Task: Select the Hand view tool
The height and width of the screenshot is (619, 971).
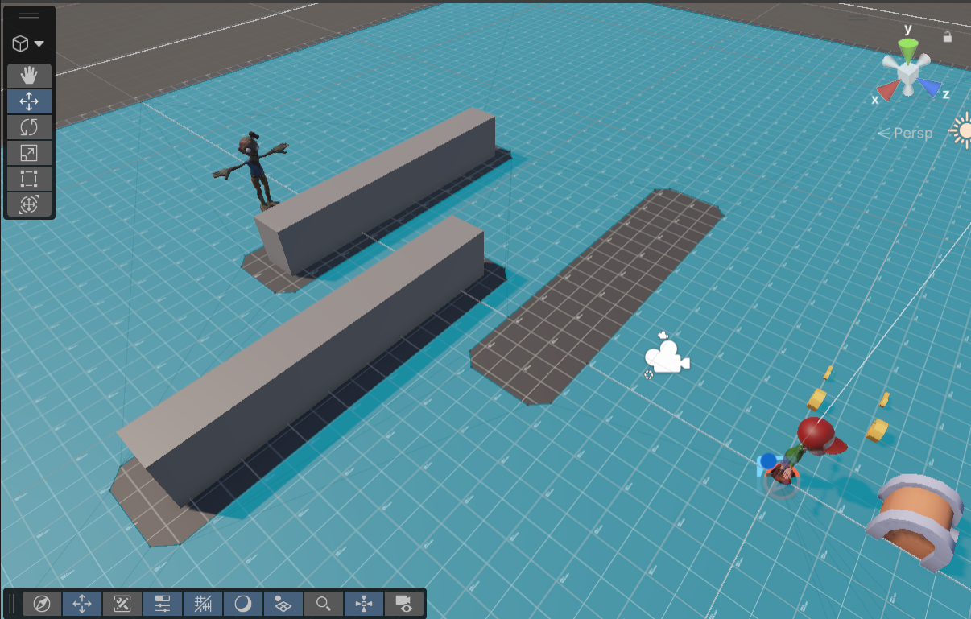Action: 29,76
